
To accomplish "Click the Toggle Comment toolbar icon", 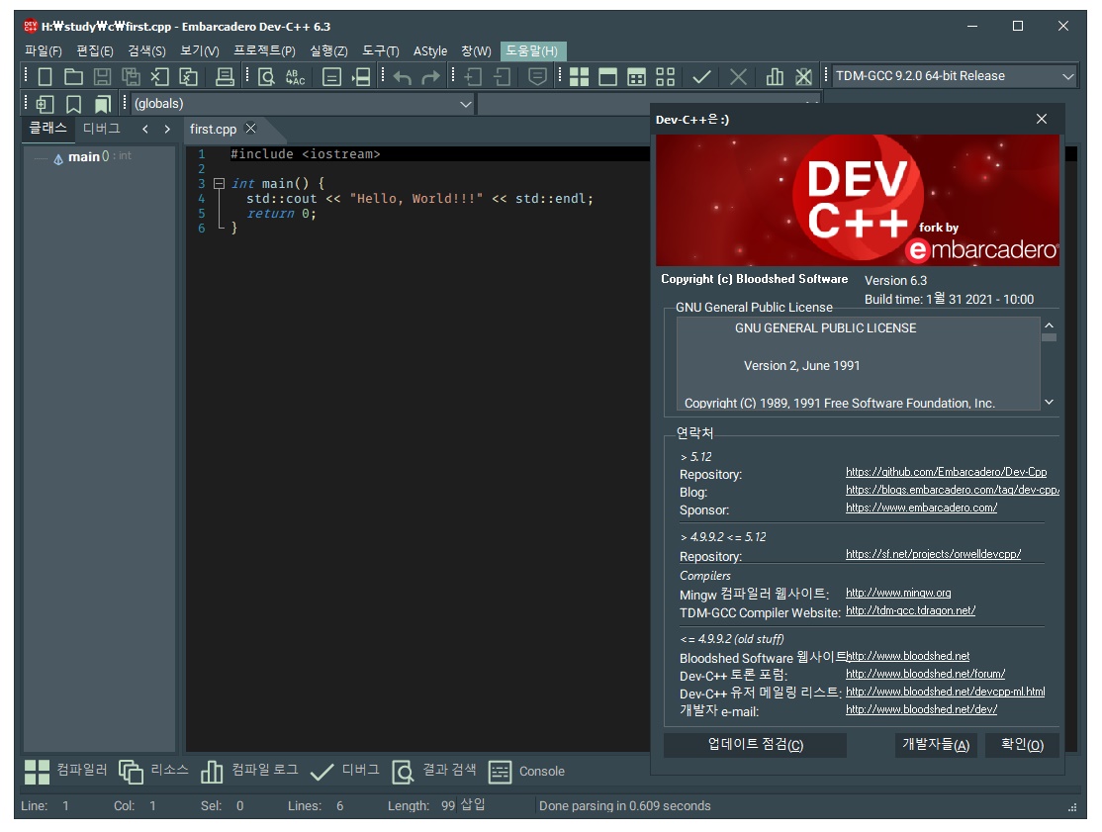I will tap(538, 76).
